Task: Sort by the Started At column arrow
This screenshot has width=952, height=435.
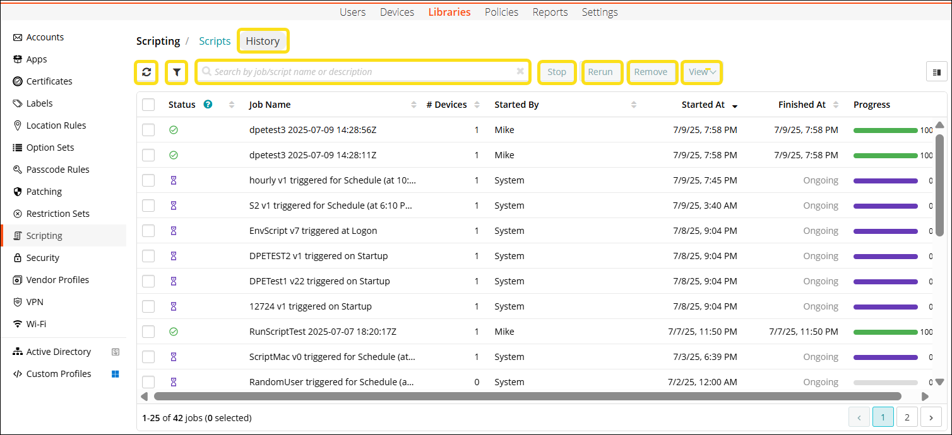Action: [735, 105]
